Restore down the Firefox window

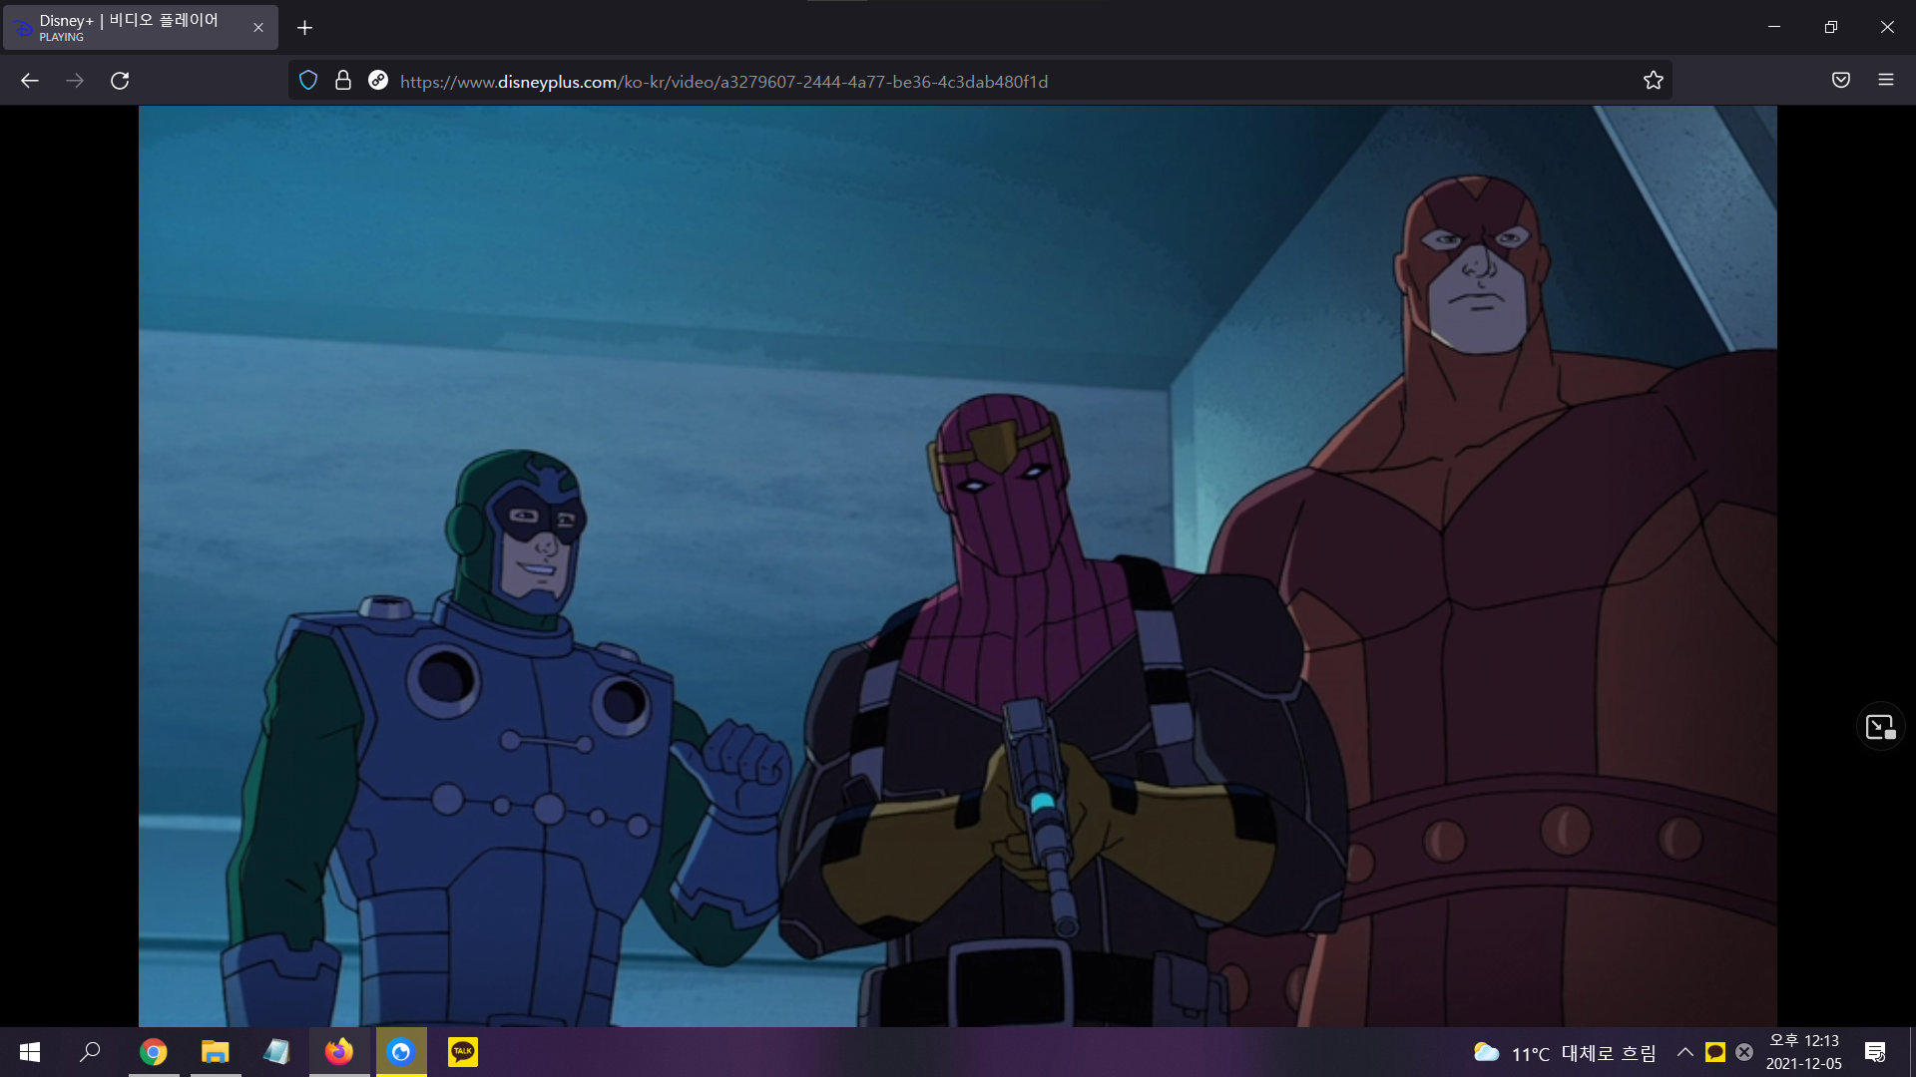click(1831, 27)
